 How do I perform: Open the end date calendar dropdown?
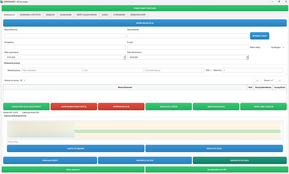tap(247, 57)
